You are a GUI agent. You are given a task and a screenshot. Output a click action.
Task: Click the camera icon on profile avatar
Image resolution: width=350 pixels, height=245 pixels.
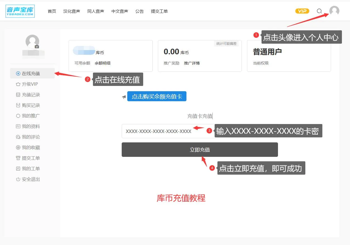coord(37,47)
